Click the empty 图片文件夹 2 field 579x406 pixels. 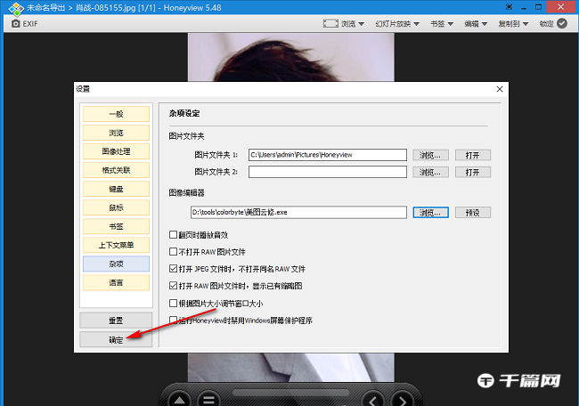coord(328,172)
